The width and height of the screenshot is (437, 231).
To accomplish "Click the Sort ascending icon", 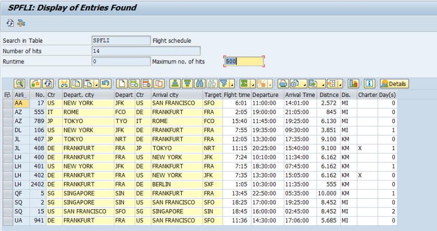I will (x=175, y=83).
